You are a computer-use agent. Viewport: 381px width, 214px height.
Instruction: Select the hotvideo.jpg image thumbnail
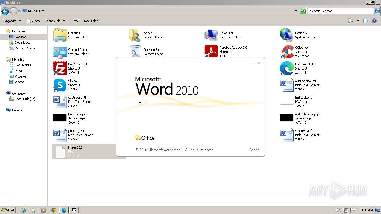click(x=60, y=118)
